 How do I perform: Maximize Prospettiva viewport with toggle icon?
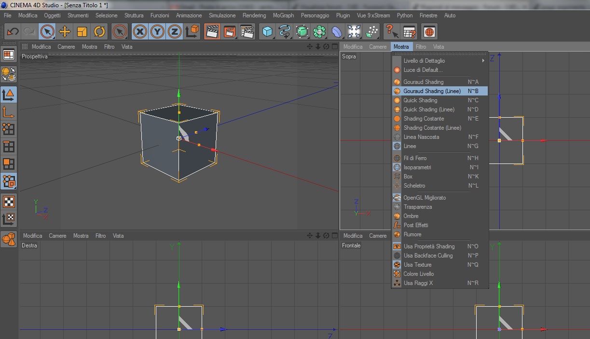(x=334, y=47)
